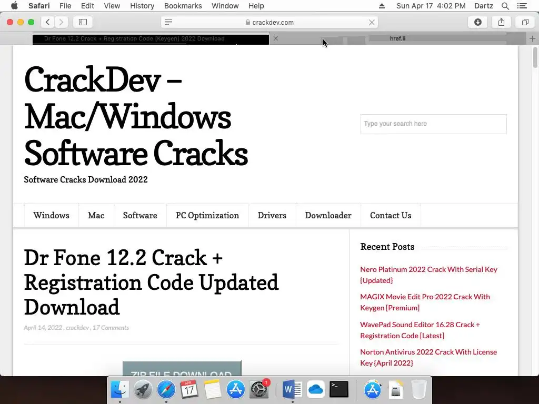Open App Store icon next to Notes
Viewport: 539px width, 404px height.
[235, 390]
